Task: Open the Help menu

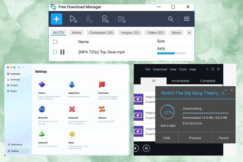Action: tap(193, 69)
